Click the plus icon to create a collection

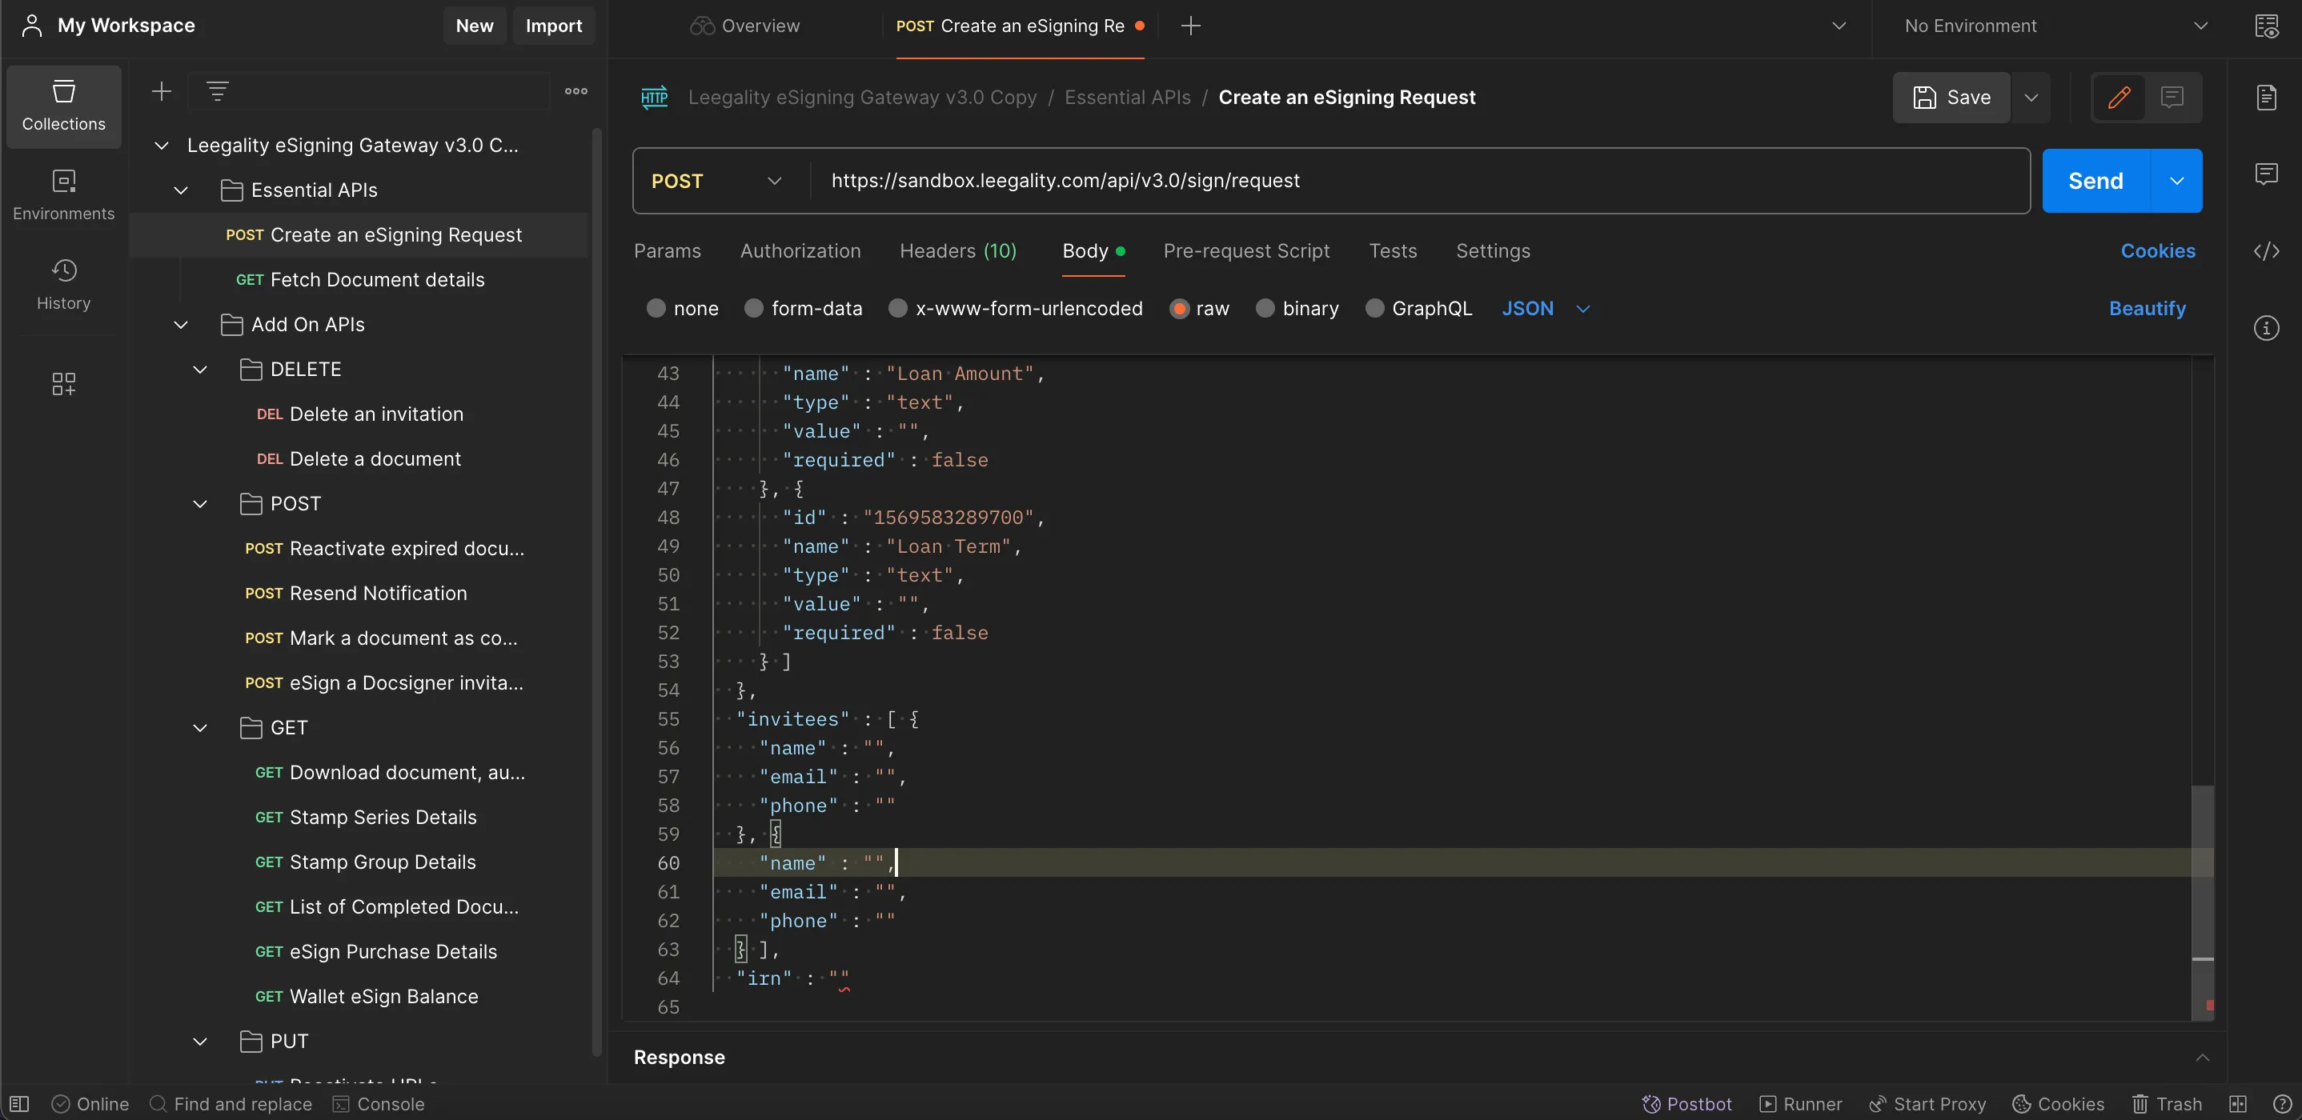(161, 91)
